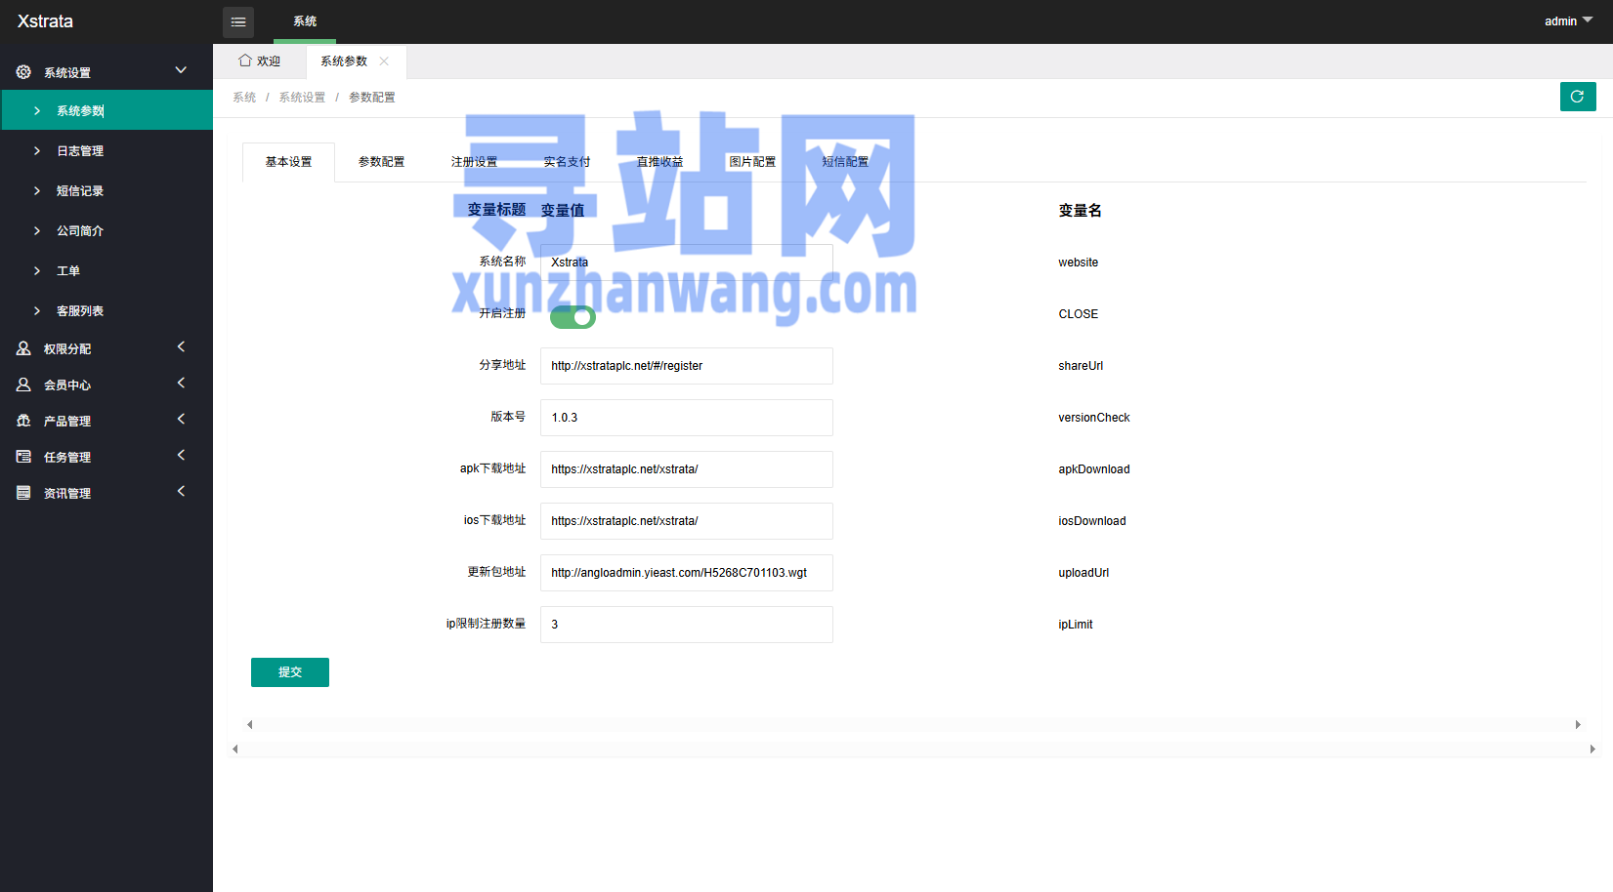Click the 任务管理 sidebar icon
Image resolution: width=1613 pixels, height=892 pixels.
(x=23, y=457)
